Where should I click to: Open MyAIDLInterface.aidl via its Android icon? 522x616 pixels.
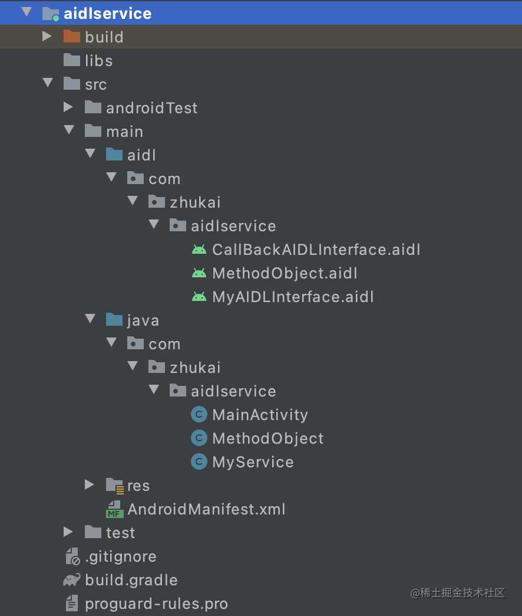coord(199,296)
